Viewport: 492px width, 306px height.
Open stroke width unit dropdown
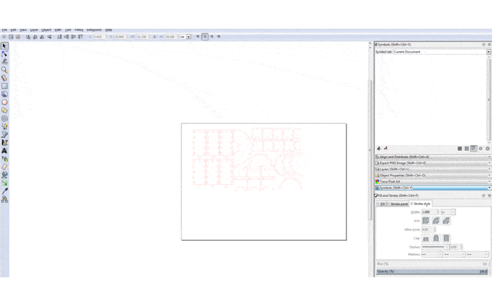click(x=448, y=212)
